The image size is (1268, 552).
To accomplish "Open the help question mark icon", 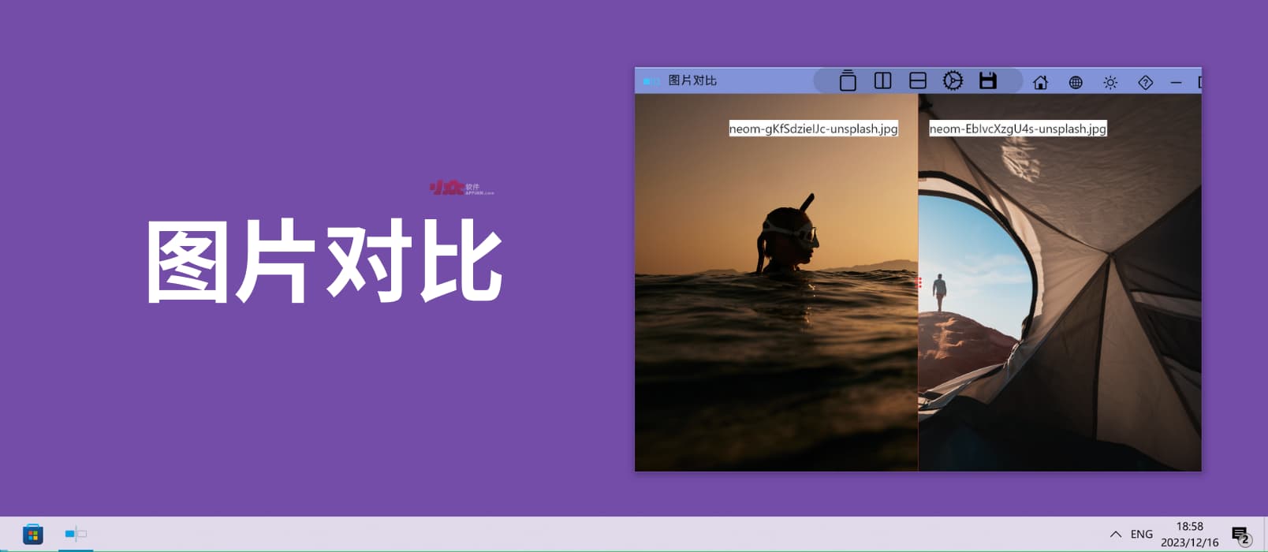I will point(1145,82).
